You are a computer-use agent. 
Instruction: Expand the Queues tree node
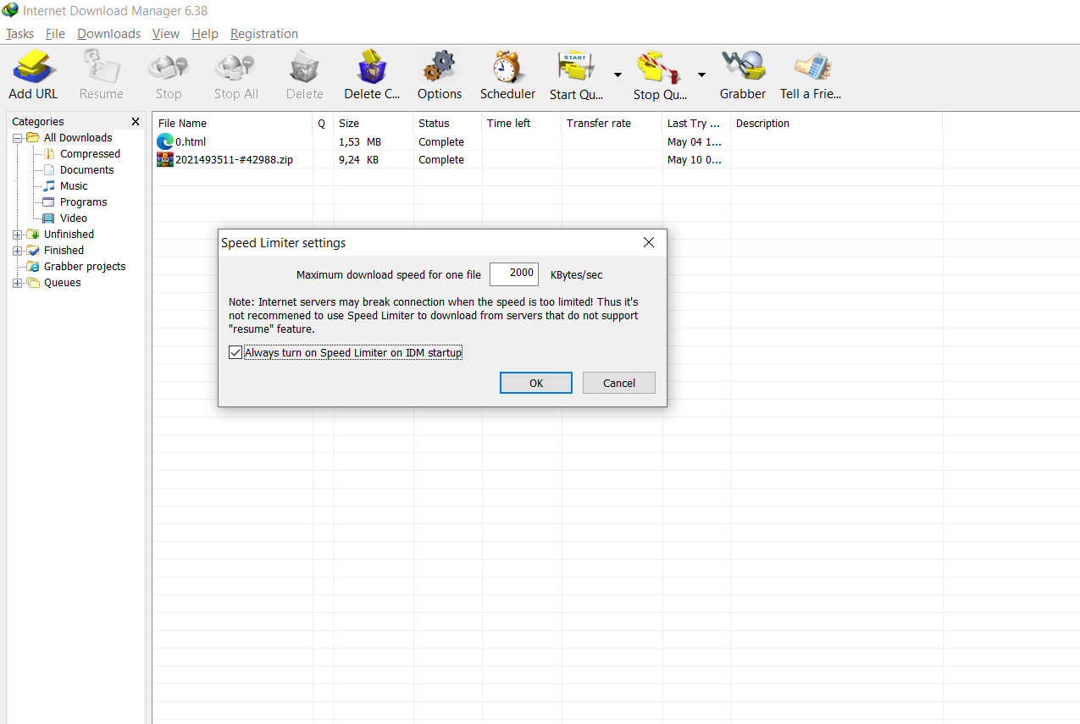click(x=17, y=283)
